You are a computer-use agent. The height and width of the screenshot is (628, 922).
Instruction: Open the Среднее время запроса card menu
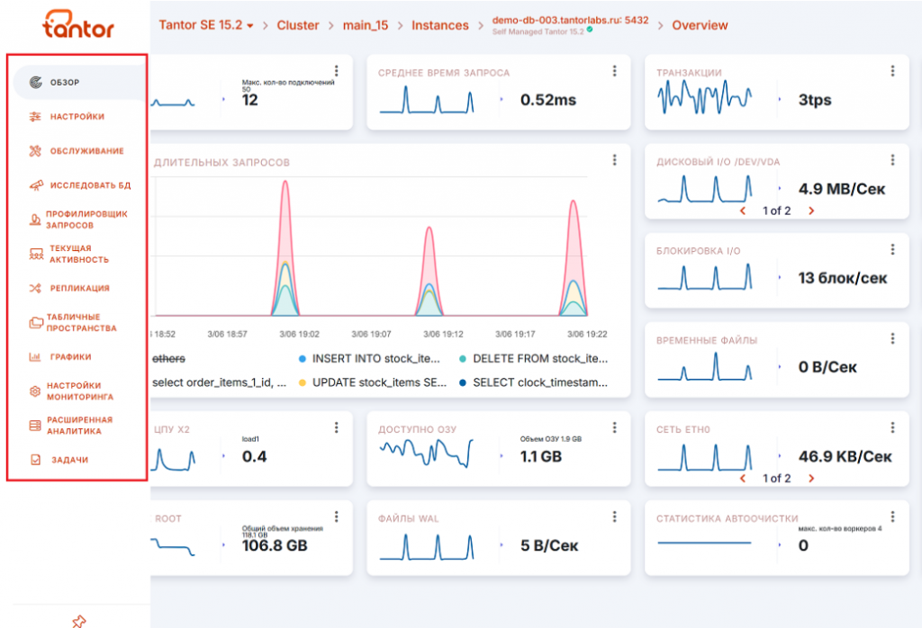point(614,71)
